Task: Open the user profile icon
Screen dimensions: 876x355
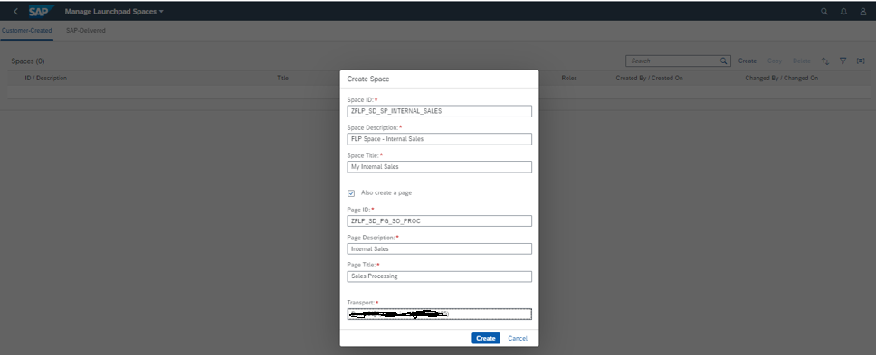Action: coord(863,11)
